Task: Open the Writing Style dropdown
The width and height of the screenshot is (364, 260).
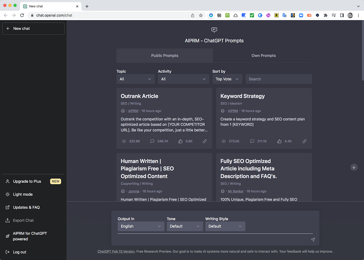Action: click(x=225, y=226)
